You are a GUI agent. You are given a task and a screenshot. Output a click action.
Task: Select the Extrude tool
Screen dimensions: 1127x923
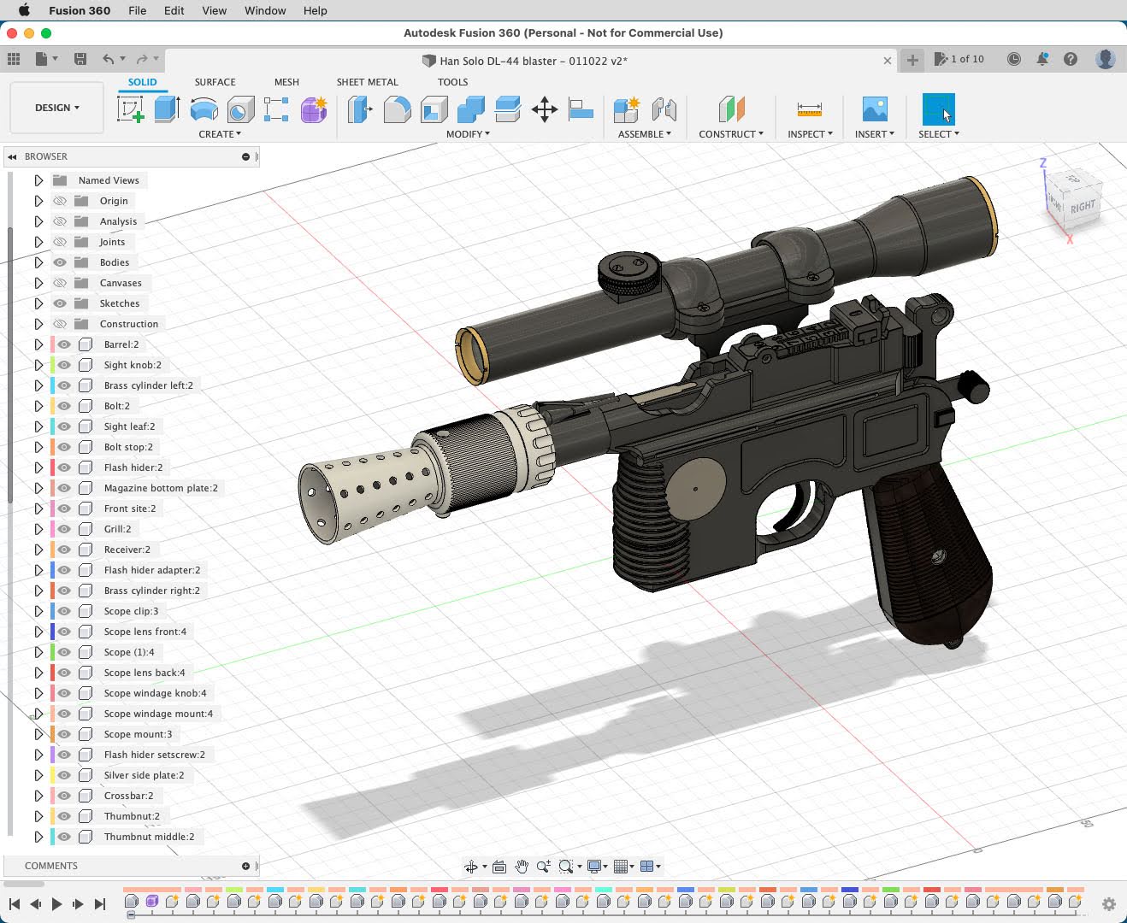coord(167,109)
